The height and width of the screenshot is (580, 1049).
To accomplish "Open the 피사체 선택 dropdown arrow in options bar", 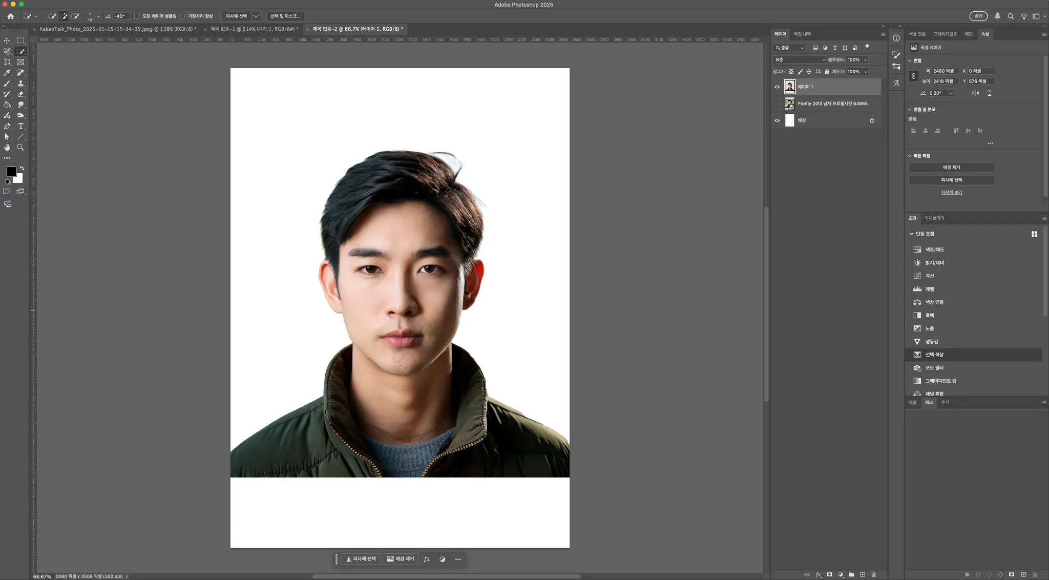I will coord(256,16).
